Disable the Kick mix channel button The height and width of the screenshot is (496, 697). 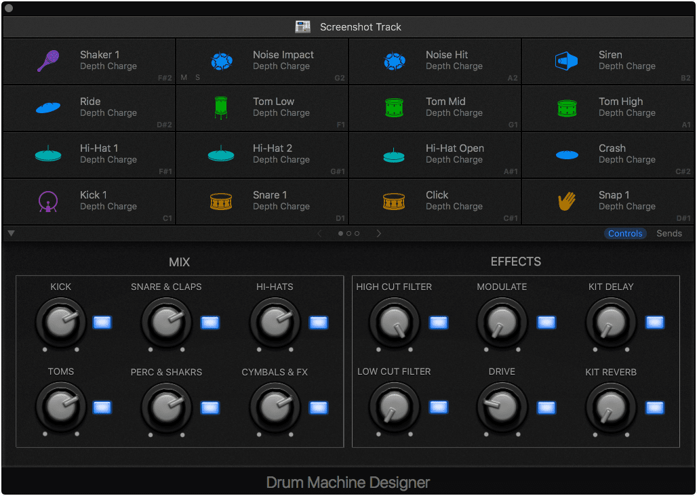click(102, 323)
